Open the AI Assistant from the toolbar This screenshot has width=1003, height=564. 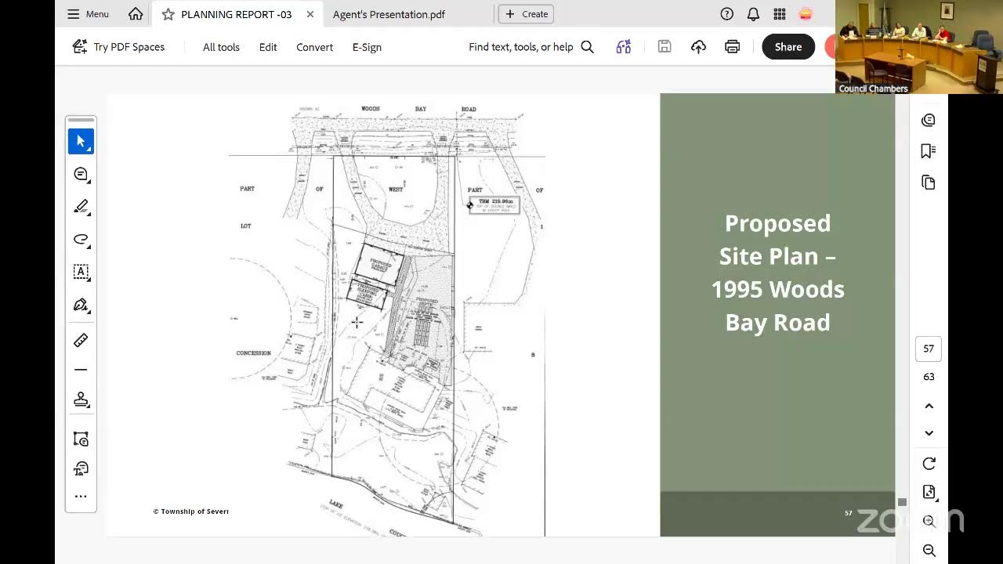click(624, 47)
